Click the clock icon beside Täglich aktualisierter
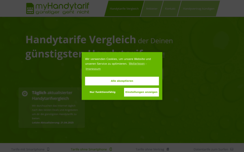 click(x=25, y=94)
